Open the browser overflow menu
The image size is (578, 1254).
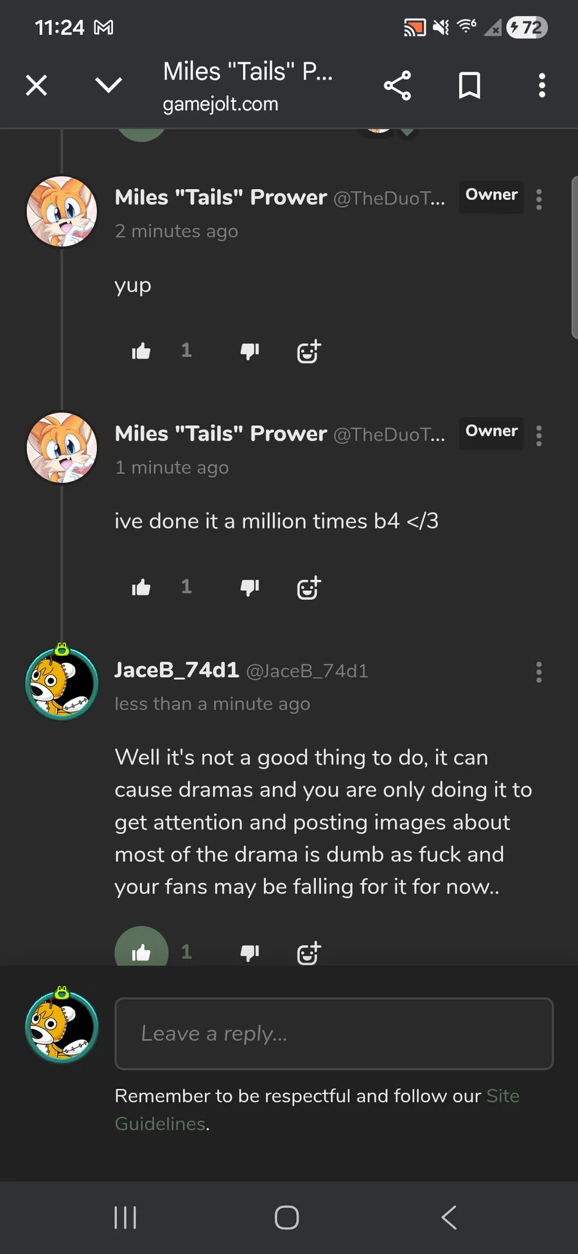click(542, 86)
